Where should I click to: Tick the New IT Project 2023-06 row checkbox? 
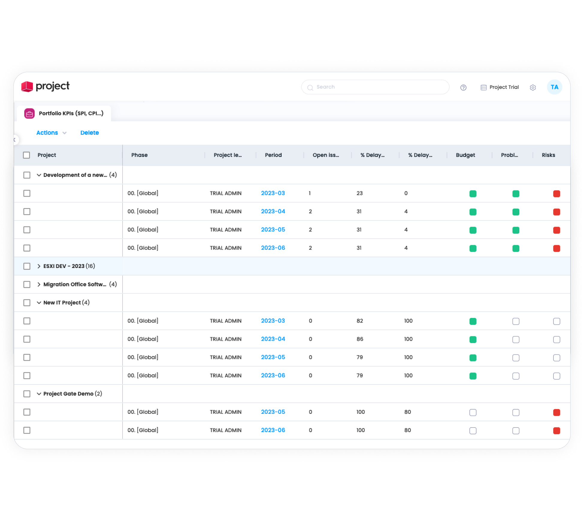27,375
